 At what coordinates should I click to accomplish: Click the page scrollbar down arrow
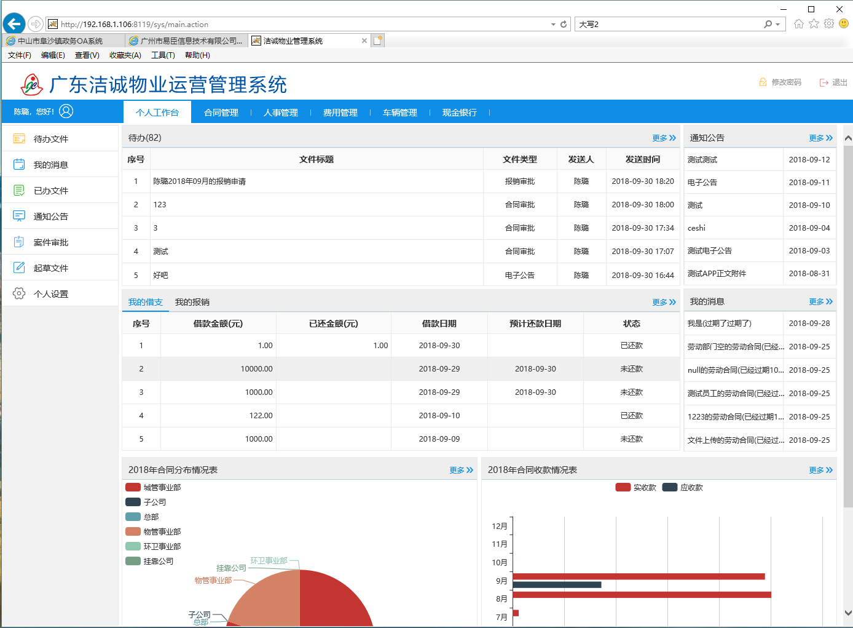pos(848,613)
